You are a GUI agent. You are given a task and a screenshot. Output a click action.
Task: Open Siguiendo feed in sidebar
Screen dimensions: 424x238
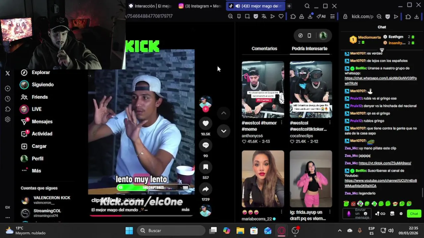point(37,85)
